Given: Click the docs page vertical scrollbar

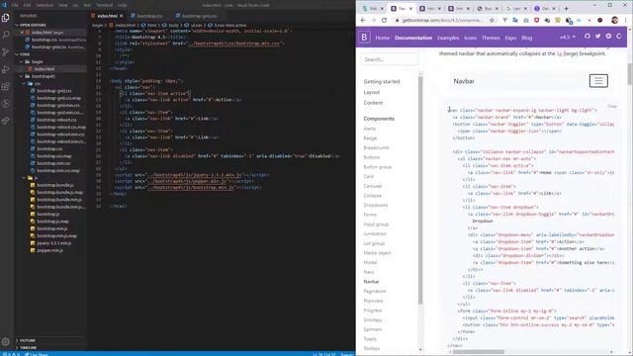Looking at the screenshot, I should (x=629, y=74).
